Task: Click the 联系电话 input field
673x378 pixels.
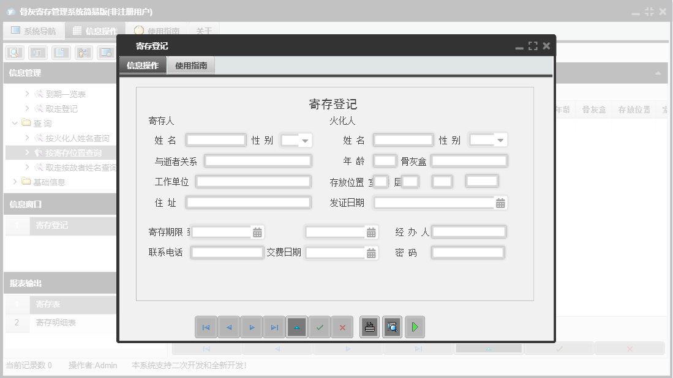Action: [x=227, y=252]
